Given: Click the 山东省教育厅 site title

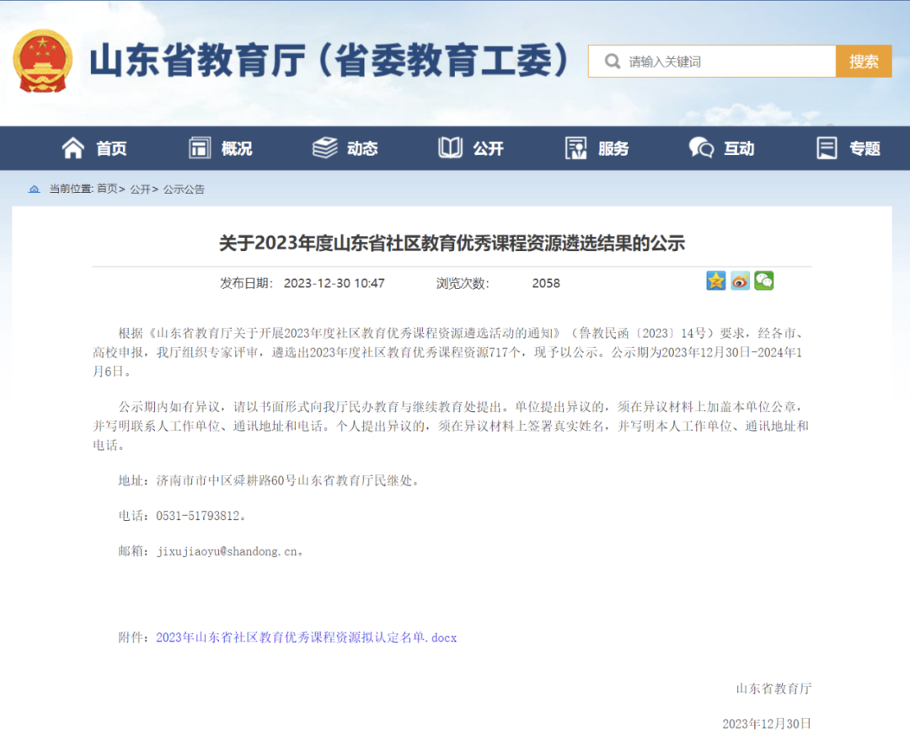Looking at the screenshot, I should [329, 61].
